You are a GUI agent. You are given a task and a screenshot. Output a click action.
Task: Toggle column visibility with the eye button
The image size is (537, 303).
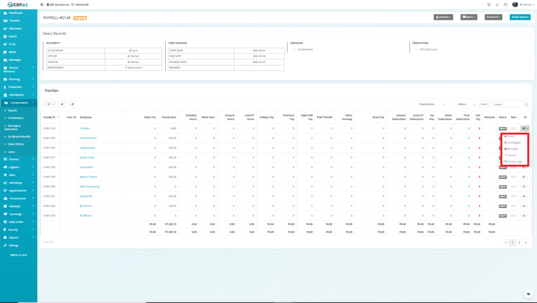point(62,104)
